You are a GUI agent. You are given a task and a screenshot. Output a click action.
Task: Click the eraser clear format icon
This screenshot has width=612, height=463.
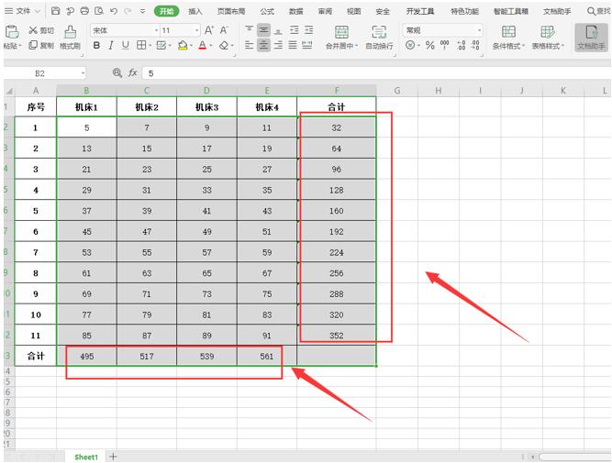coord(224,46)
